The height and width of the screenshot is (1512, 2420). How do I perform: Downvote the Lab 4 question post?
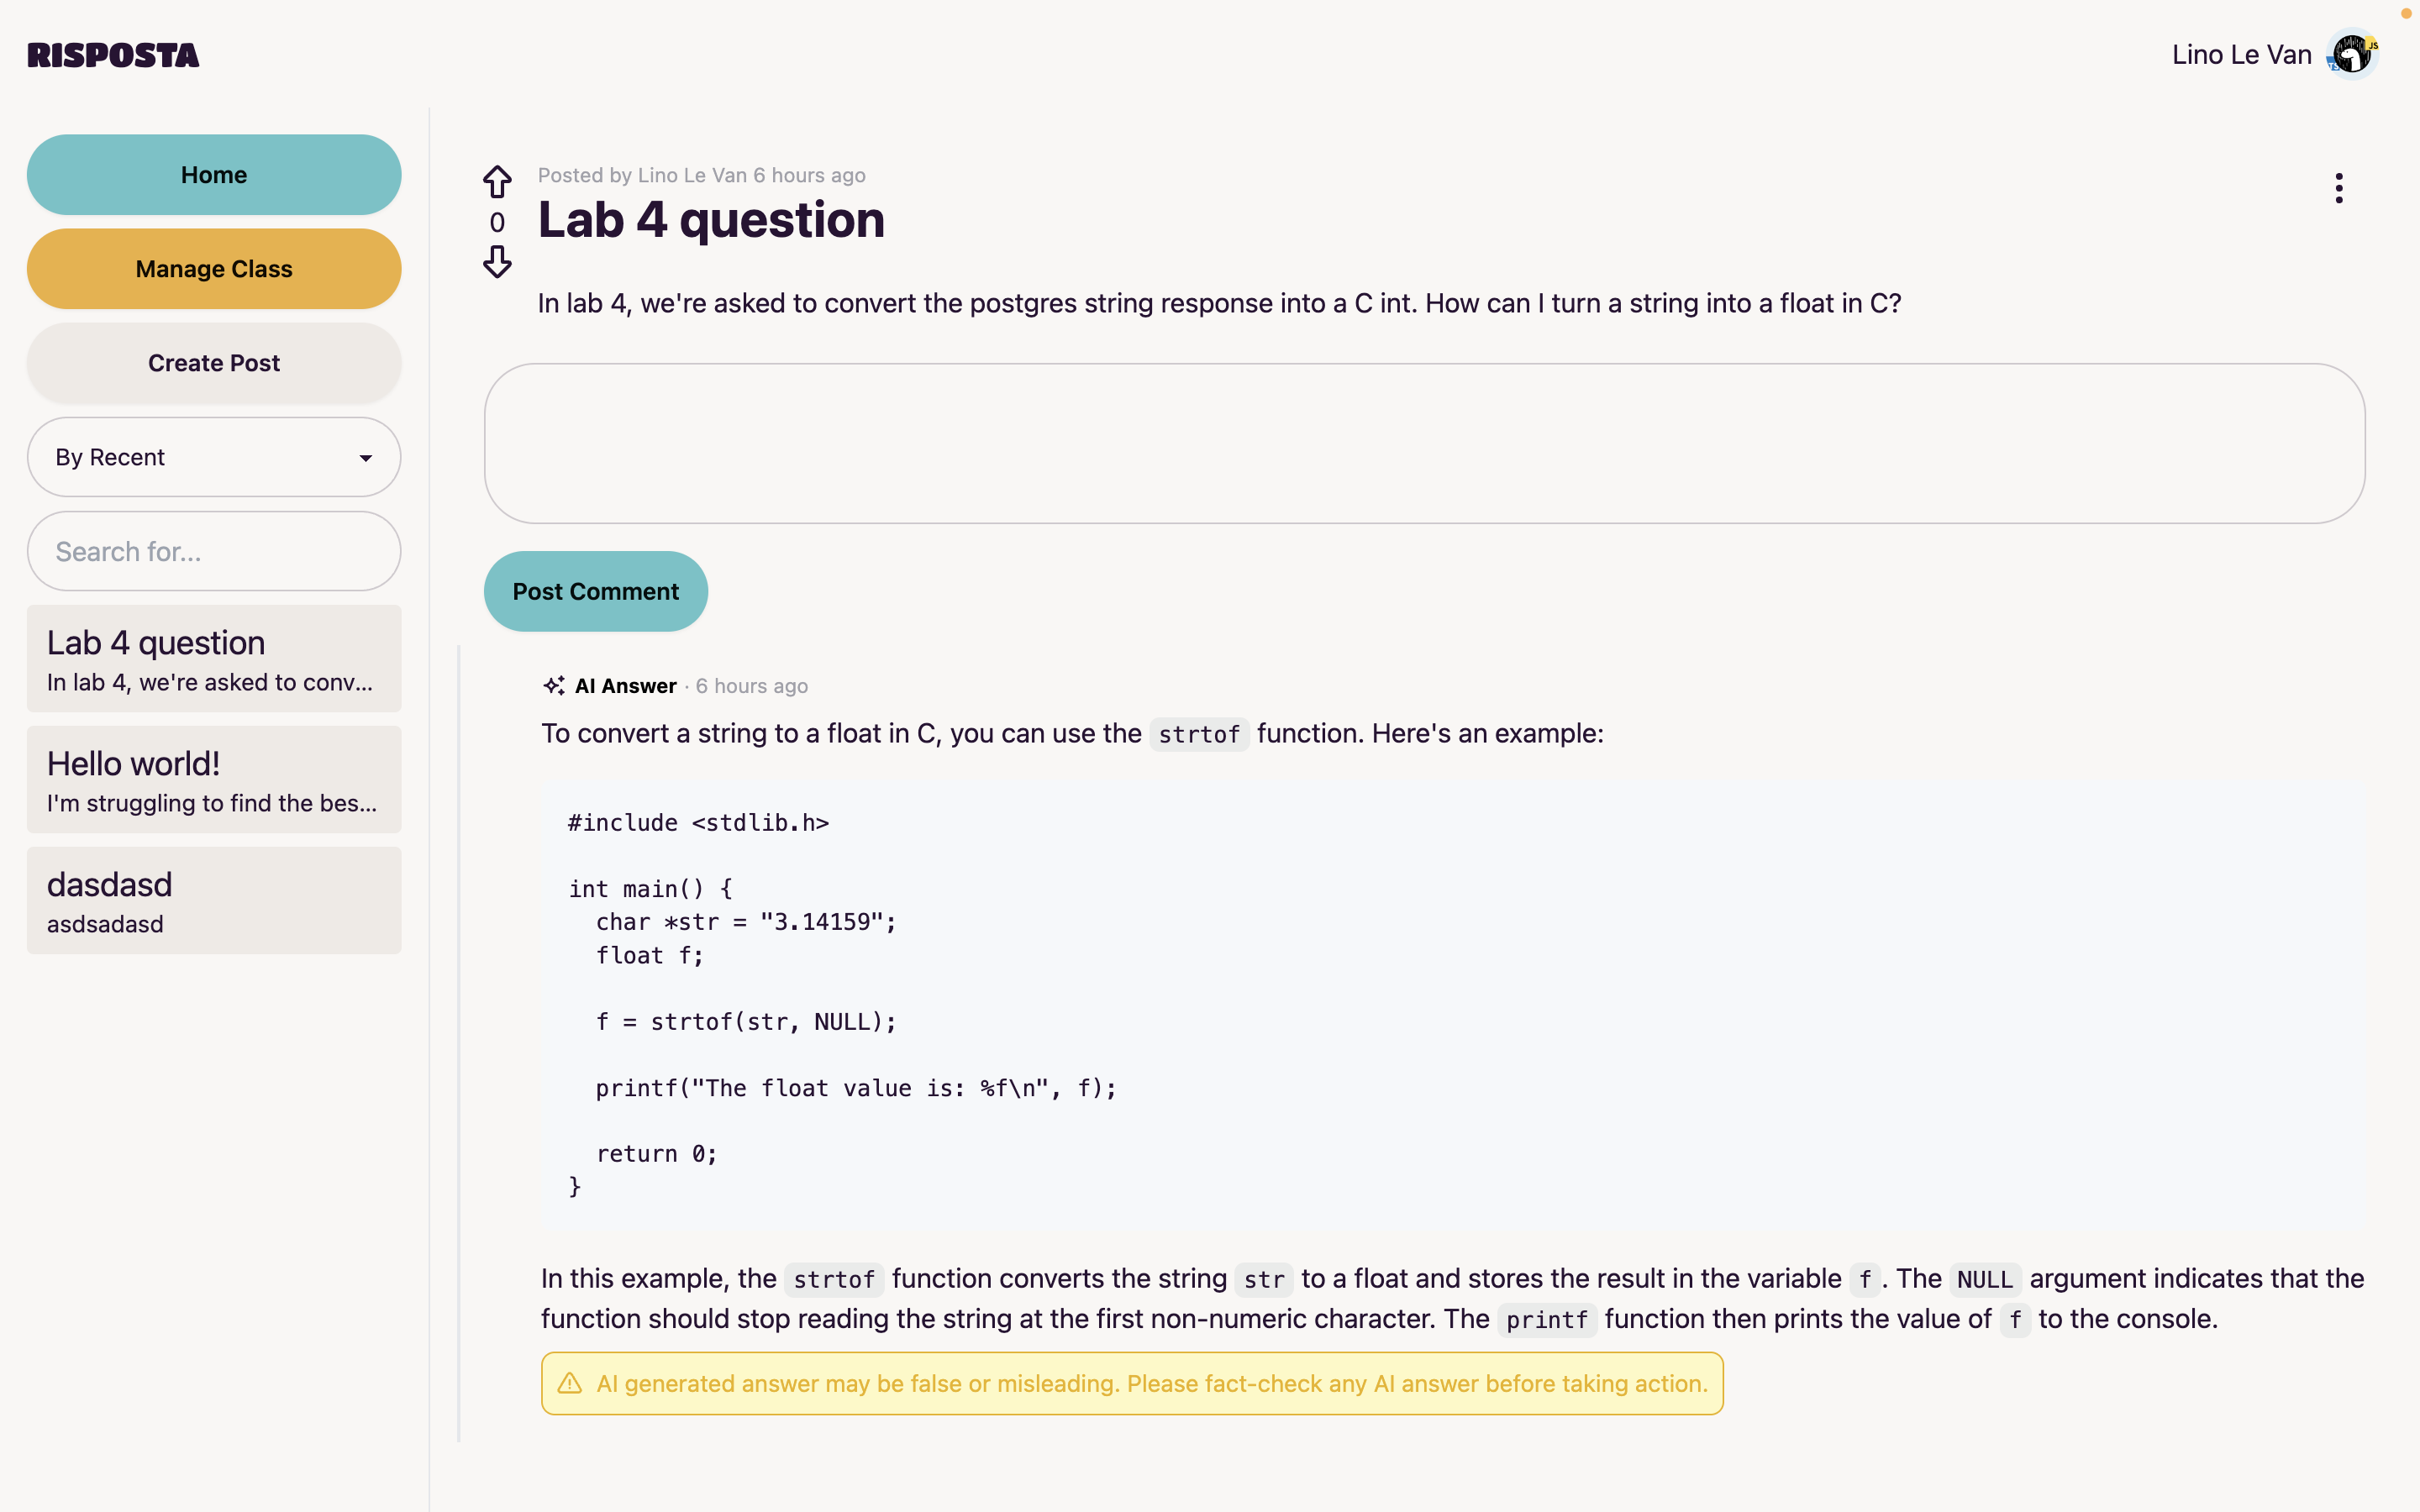tap(497, 262)
